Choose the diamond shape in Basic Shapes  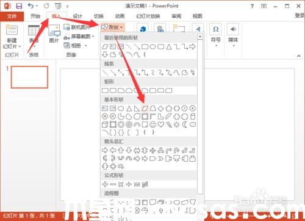click(161, 108)
